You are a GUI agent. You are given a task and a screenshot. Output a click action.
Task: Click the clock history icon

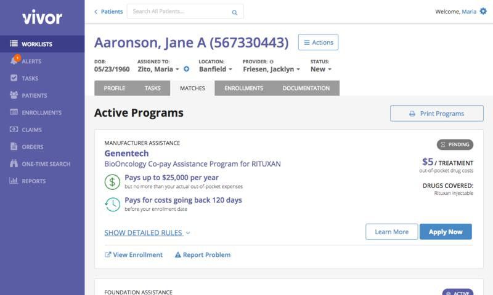coord(112,205)
